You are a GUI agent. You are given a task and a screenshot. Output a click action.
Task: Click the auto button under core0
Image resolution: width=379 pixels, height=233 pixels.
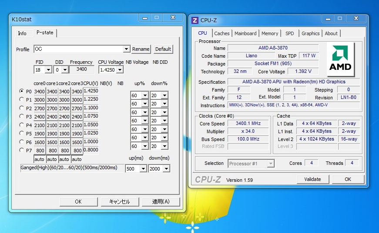click(39, 159)
